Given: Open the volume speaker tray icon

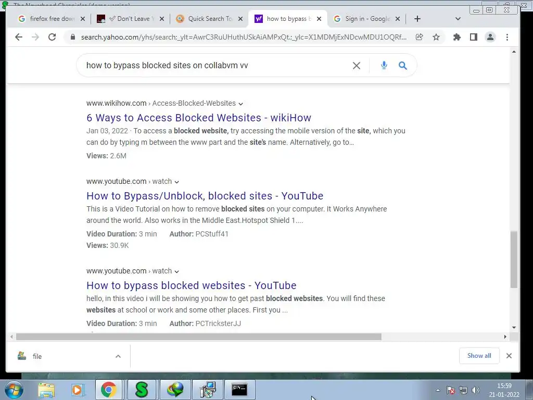Looking at the screenshot, I should pos(476,390).
